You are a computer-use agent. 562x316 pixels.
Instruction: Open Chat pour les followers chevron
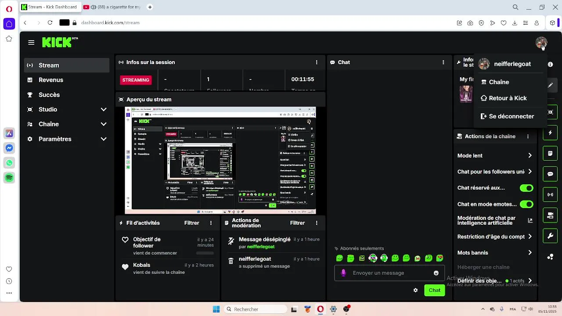(x=530, y=172)
